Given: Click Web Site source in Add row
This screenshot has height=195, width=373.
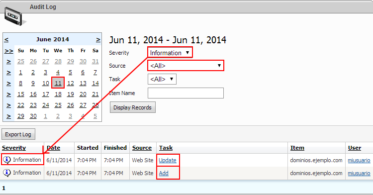Looking at the screenshot, I should (143, 173).
